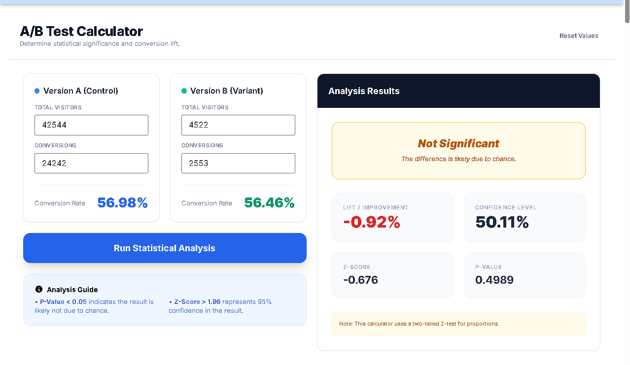
Task: Click Version A's conversion rate 56.98%
Action: click(x=122, y=202)
